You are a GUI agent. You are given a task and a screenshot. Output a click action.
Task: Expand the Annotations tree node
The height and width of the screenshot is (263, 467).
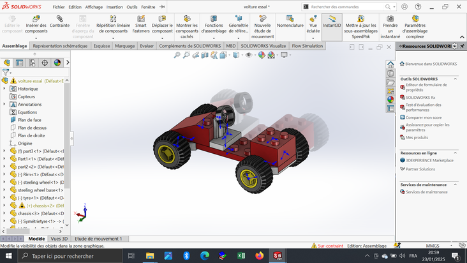coord(4,104)
